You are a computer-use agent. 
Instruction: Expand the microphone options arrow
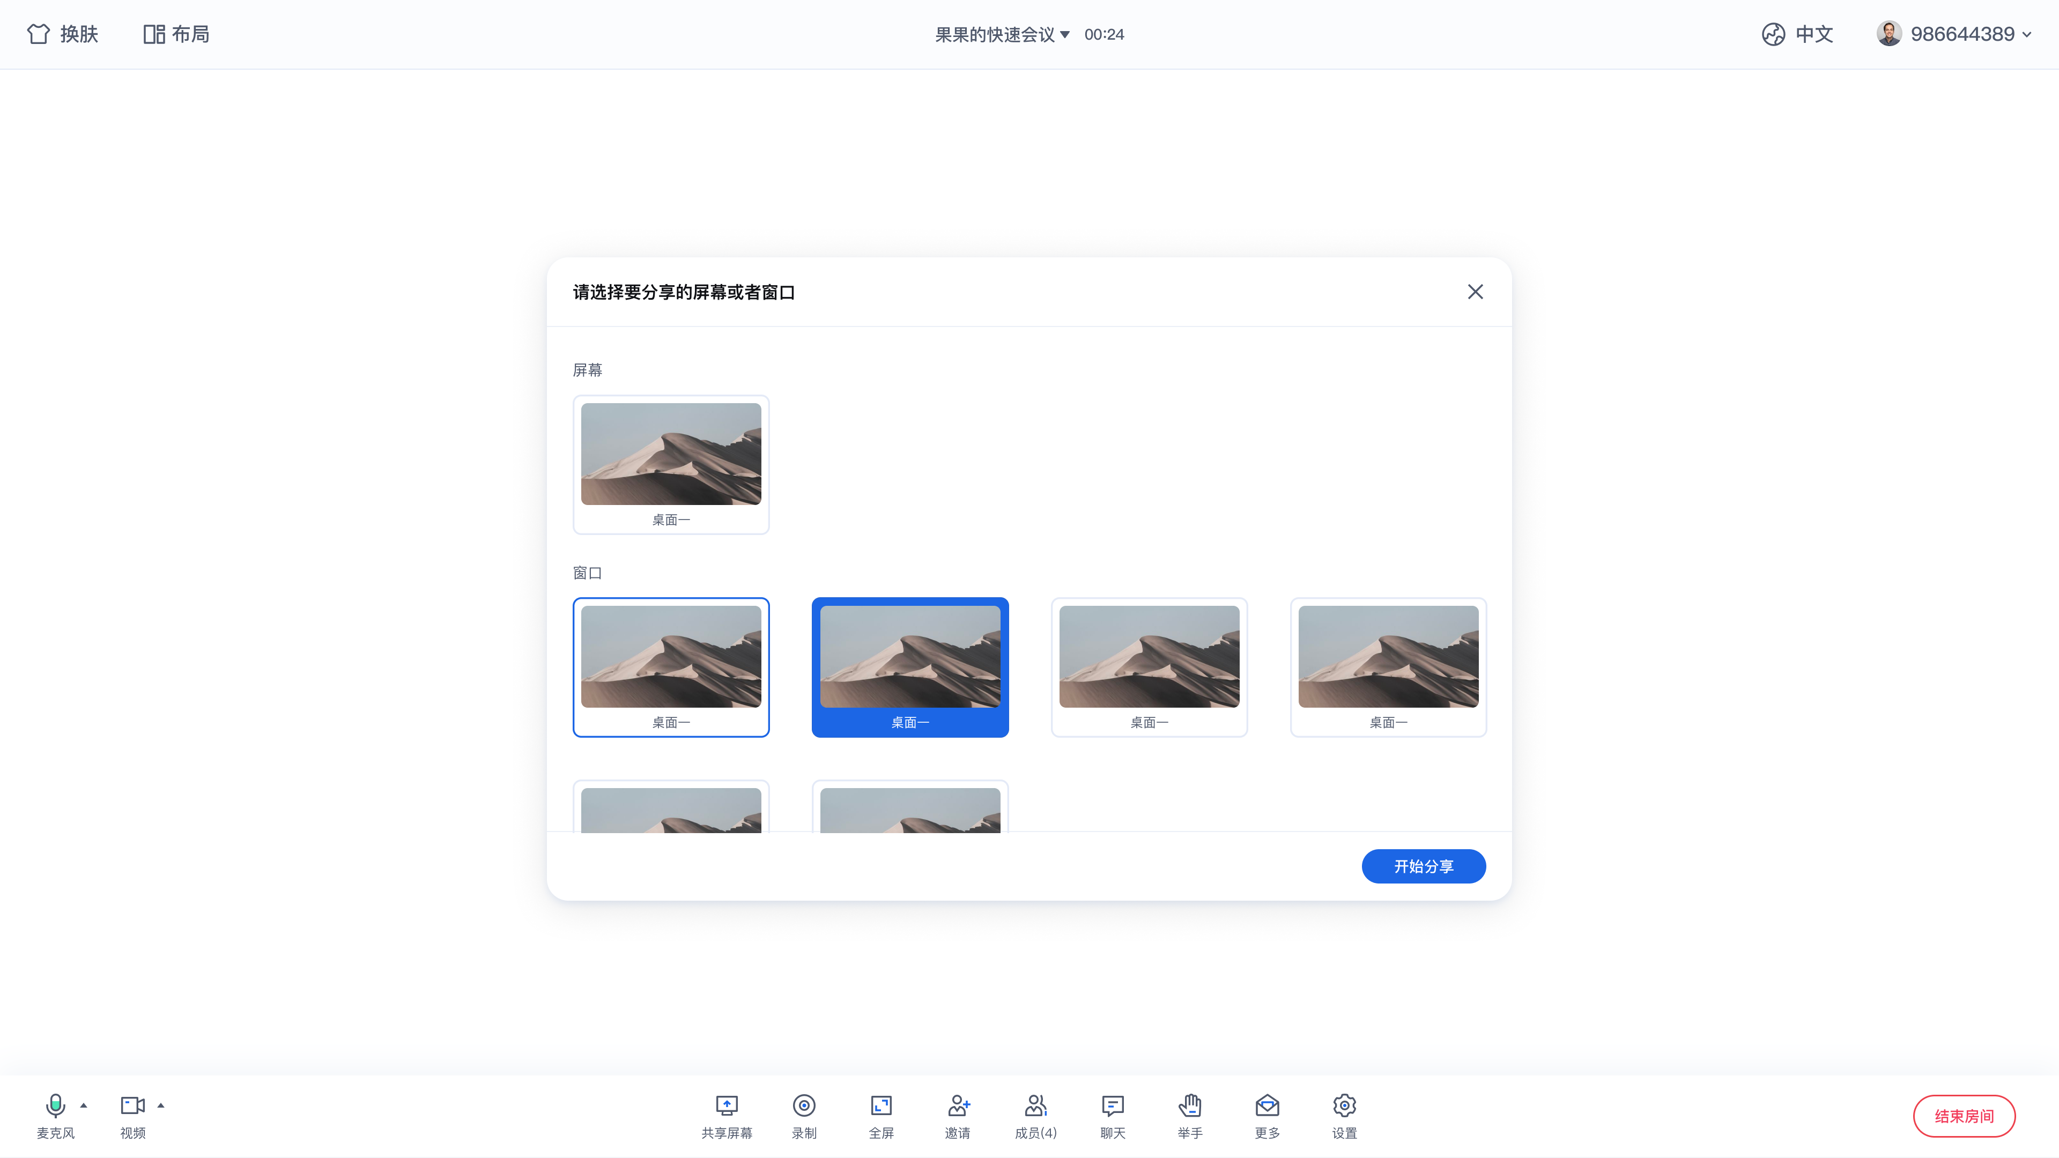click(x=83, y=1106)
